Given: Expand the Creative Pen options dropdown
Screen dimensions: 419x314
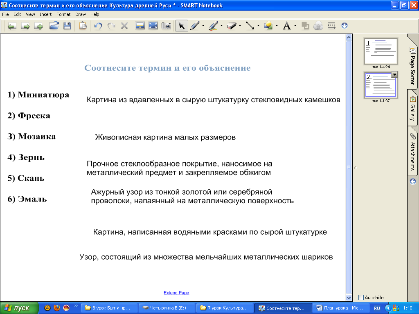Looking at the screenshot, I should click(x=221, y=26).
